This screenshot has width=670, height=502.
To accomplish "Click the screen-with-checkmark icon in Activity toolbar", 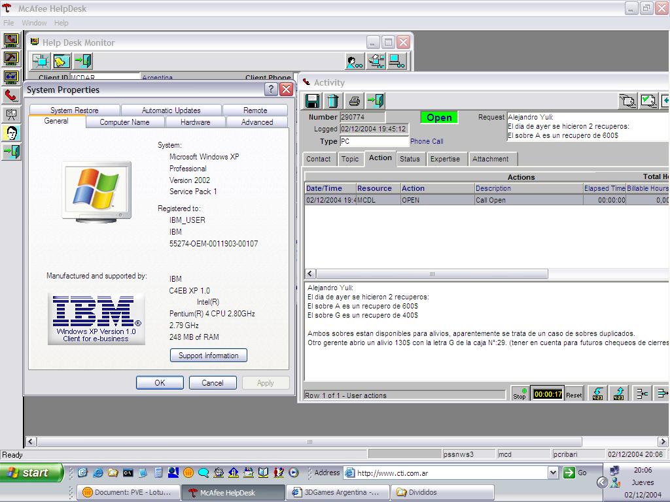I will (648, 101).
